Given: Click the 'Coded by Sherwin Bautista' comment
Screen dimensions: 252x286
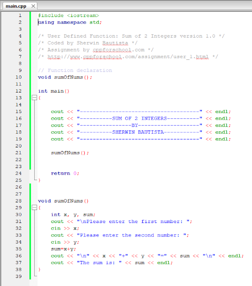Looking at the screenshot, I should [x=87, y=43].
